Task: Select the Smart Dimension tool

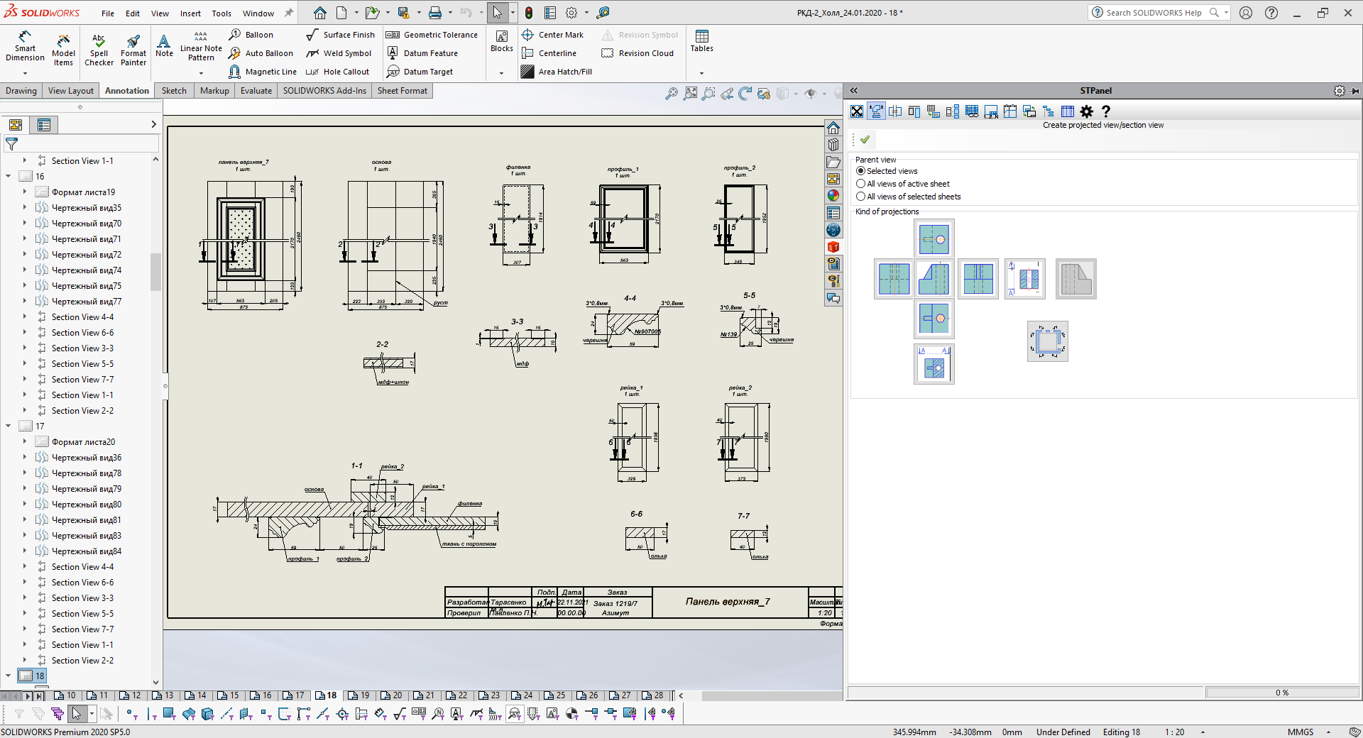Action: coord(25,47)
